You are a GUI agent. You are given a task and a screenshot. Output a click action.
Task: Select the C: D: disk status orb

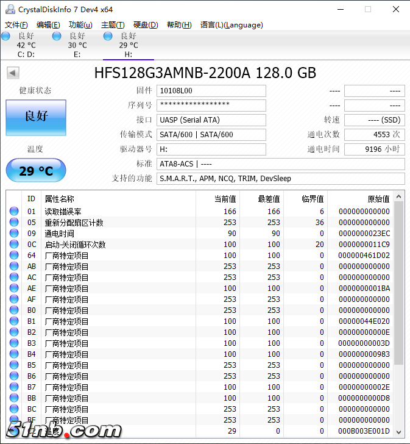pyautogui.click(x=5, y=37)
